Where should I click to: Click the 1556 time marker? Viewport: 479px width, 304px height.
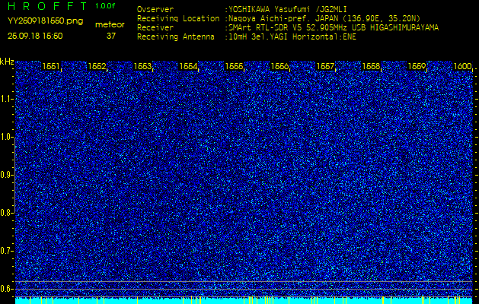click(x=279, y=66)
